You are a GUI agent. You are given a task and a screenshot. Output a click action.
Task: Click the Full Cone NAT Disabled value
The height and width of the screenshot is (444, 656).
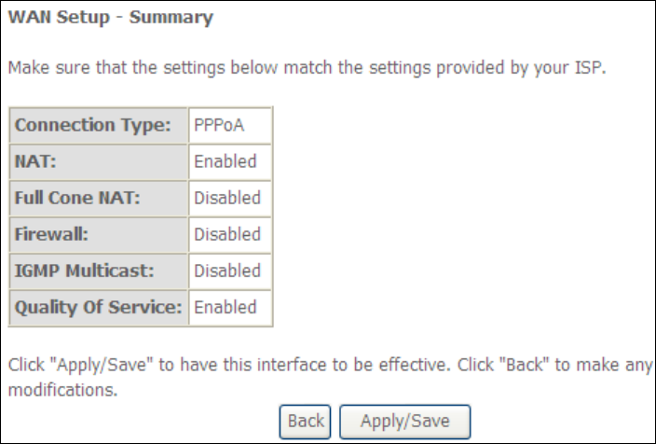tap(230, 199)
